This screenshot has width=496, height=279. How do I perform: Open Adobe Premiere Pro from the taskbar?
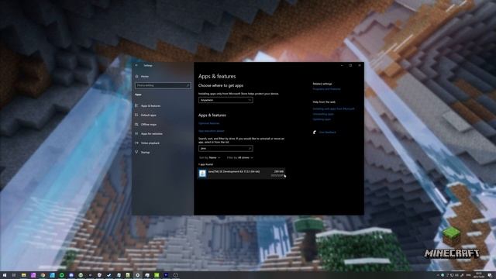166,275
